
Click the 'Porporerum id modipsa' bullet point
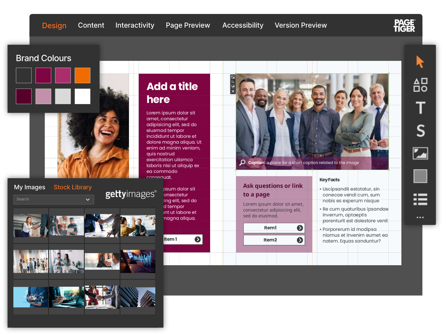pos(353,235)
